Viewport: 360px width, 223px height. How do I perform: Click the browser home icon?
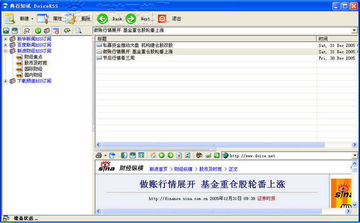tap(153, 155)
